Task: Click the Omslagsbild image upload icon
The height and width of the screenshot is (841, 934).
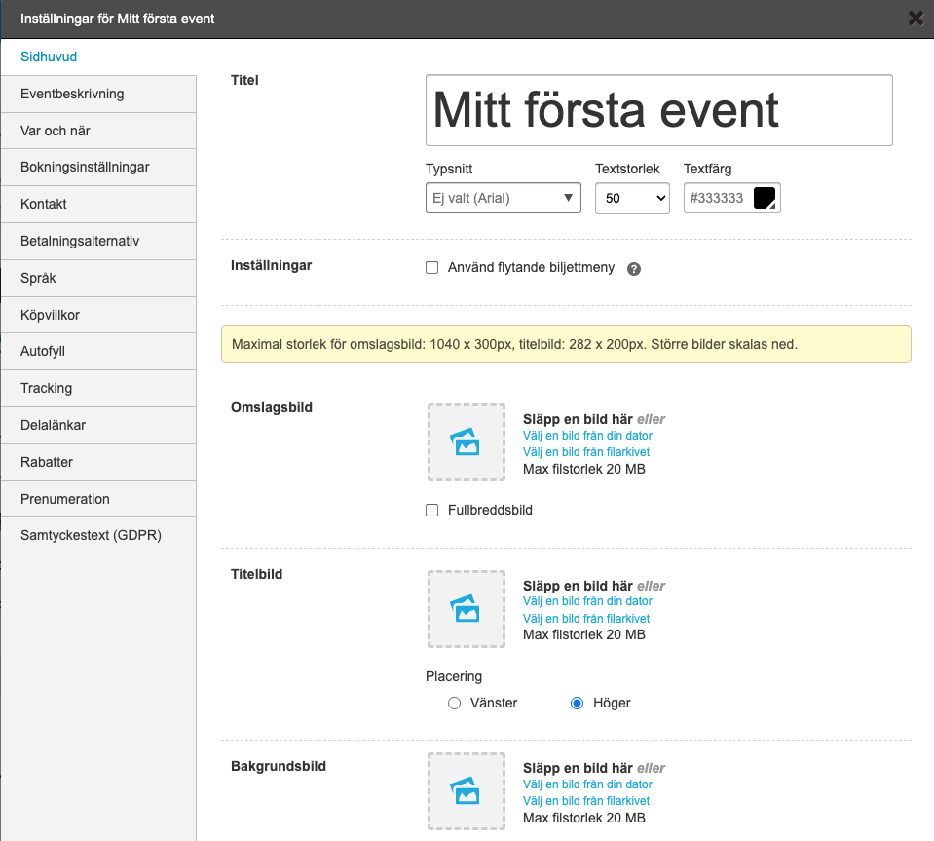Action: pos(466,443)
